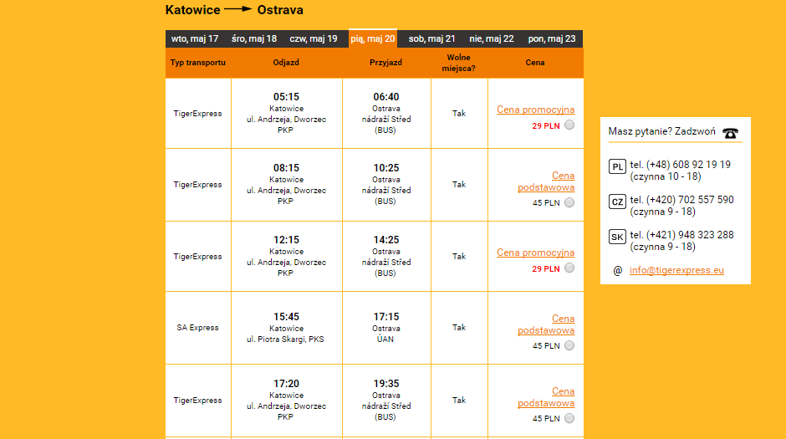Open Cena podstawowa link for 15:45 bus
Screen dimensions: 786x439
(x=546, y=324)
